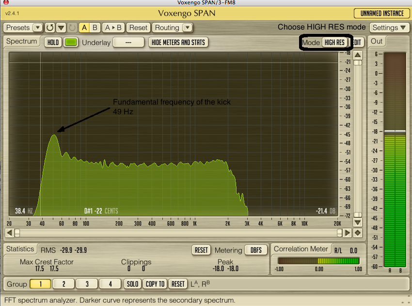Open the HIGH RES mode selector
Screen dimensions: 412x306
pyautogui.click(x=334, y=42)
